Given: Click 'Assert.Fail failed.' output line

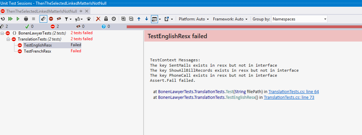Looking at the screenshot, I should (x=173, y=80).
